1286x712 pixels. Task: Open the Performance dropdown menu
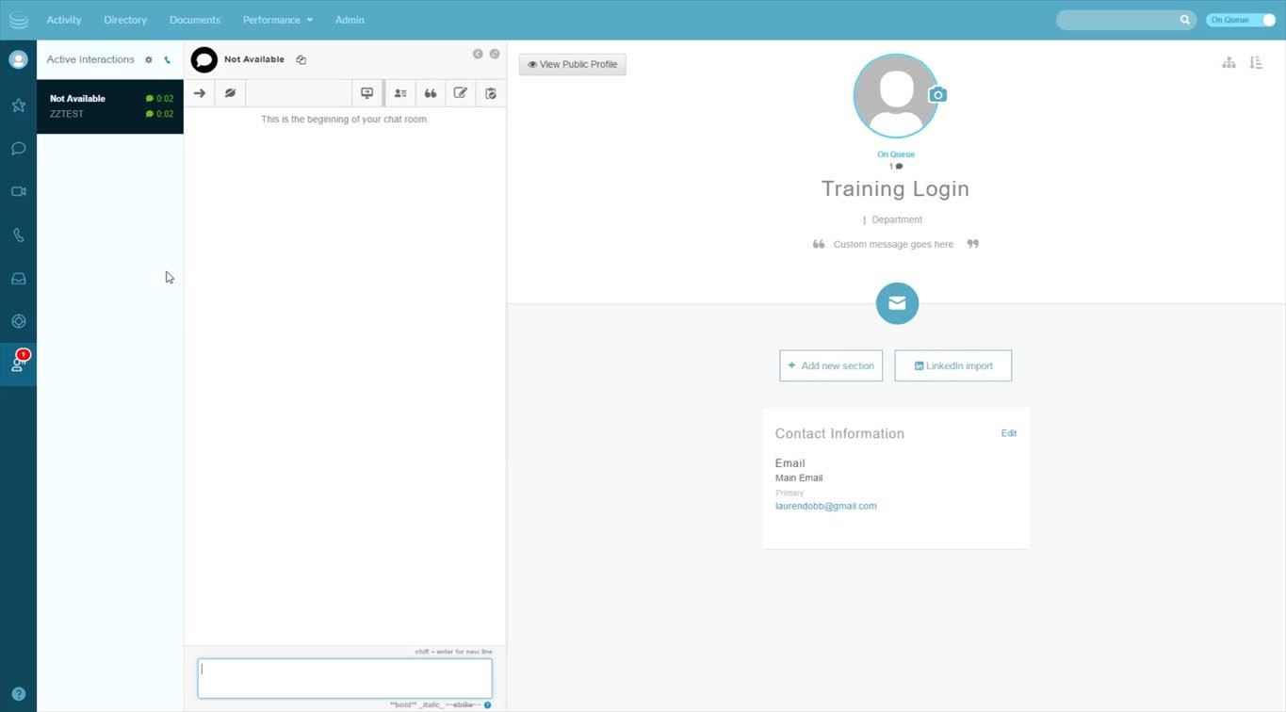277,20
